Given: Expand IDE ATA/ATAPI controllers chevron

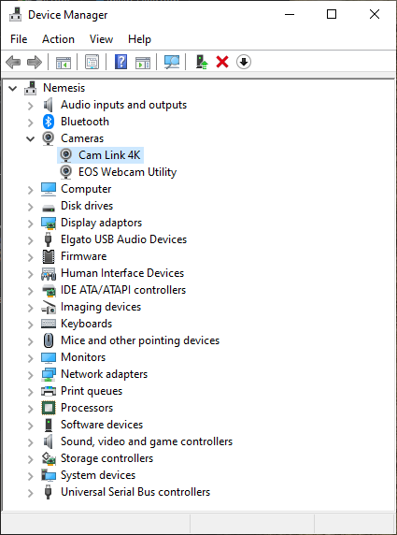Looking at the screenshot, I should [31, 290].
